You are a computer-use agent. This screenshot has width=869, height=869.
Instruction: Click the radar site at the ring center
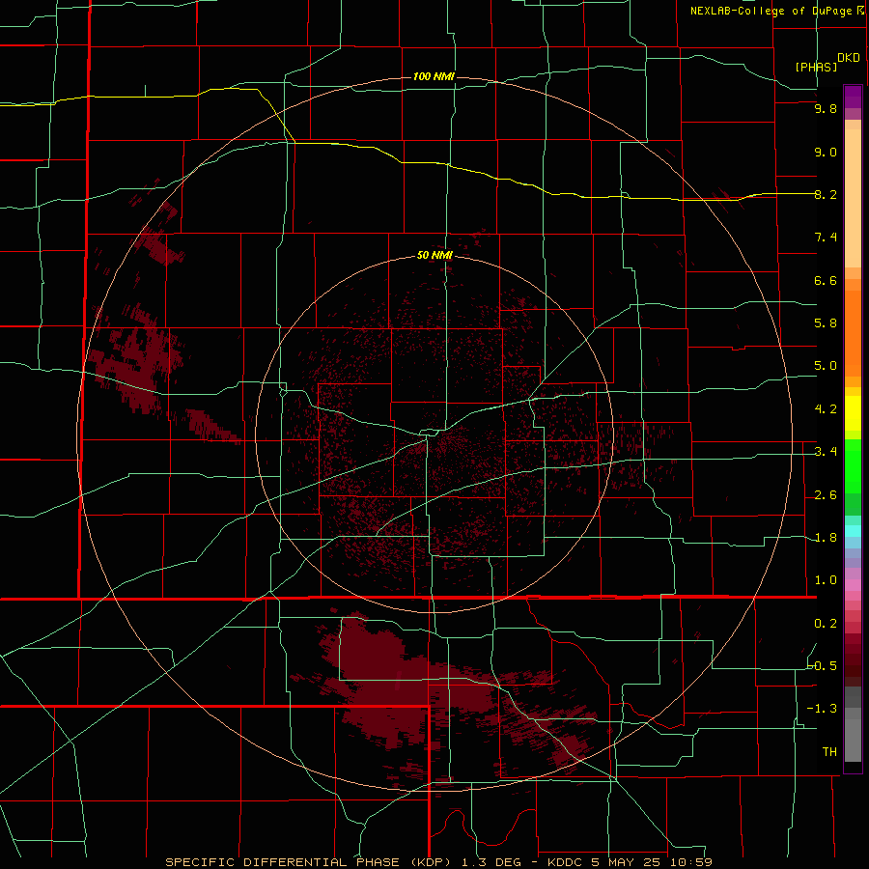click(x=434, y=434)
